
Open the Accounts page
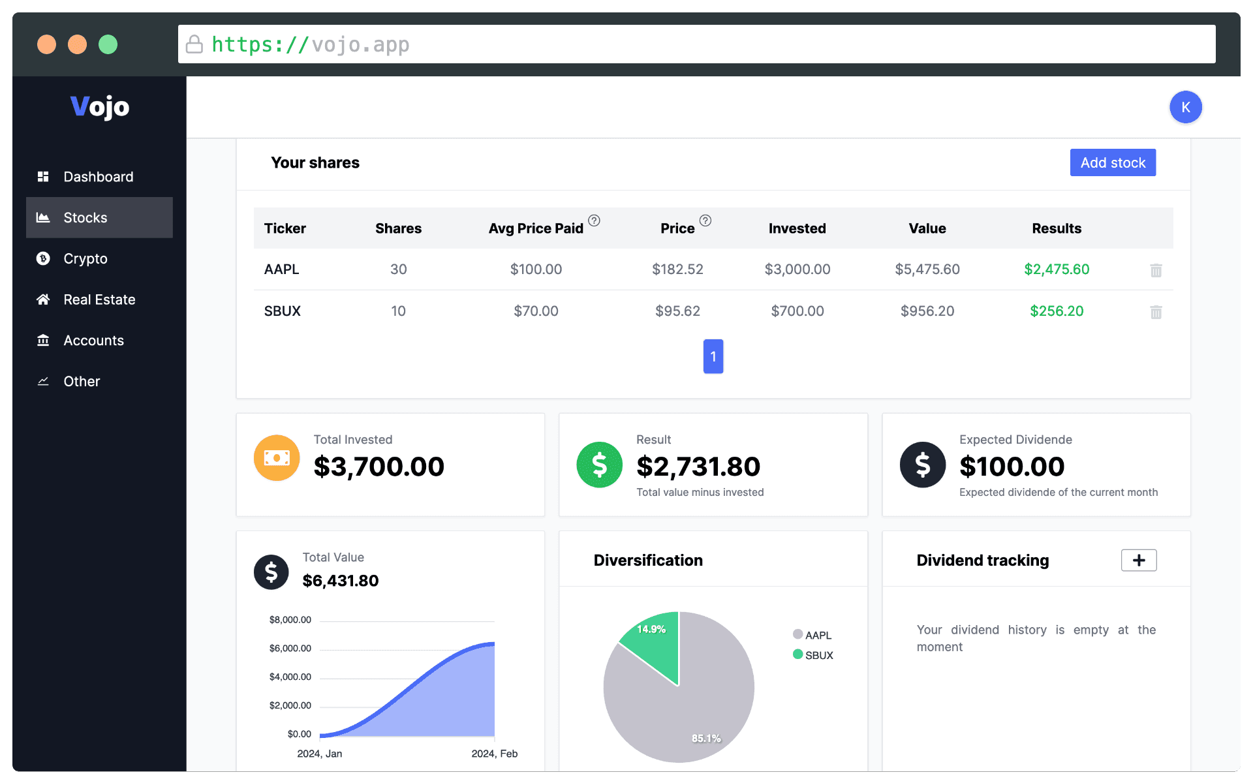point(93,341)
